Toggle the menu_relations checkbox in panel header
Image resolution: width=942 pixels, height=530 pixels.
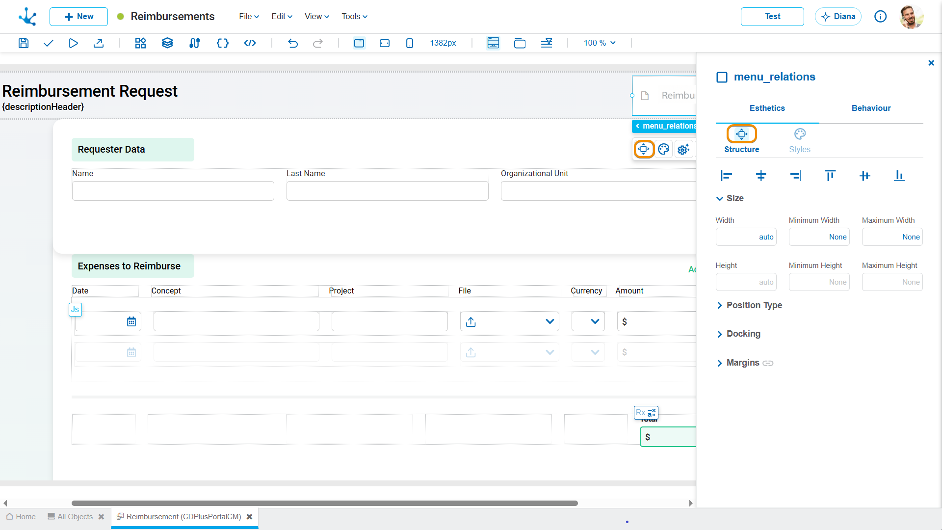click(722, 77)
